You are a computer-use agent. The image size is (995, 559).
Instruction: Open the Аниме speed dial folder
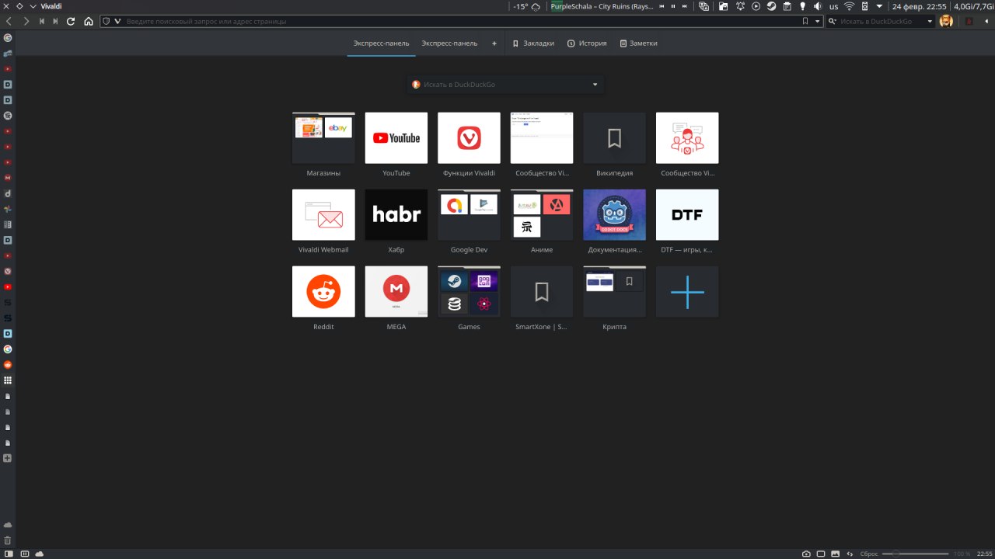542,215
